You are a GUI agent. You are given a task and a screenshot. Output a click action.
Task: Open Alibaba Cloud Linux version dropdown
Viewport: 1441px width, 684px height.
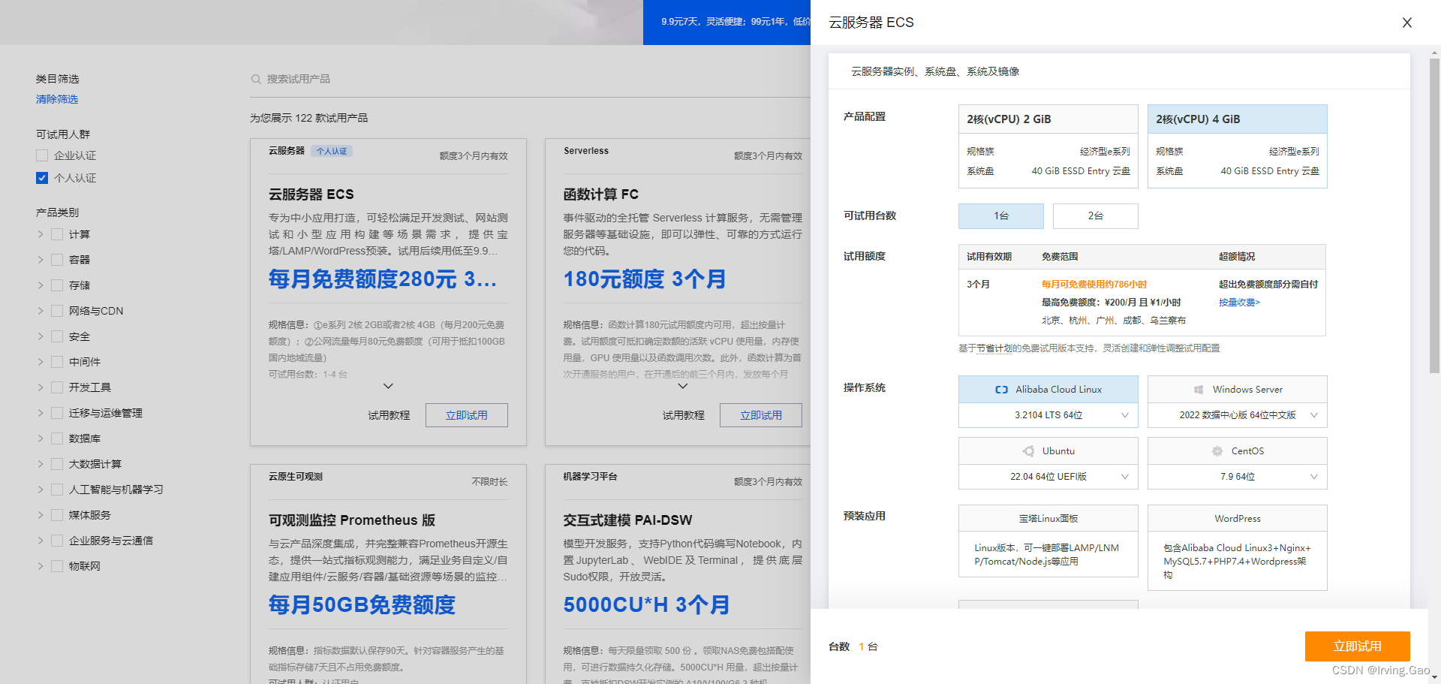click(1048, 415)
